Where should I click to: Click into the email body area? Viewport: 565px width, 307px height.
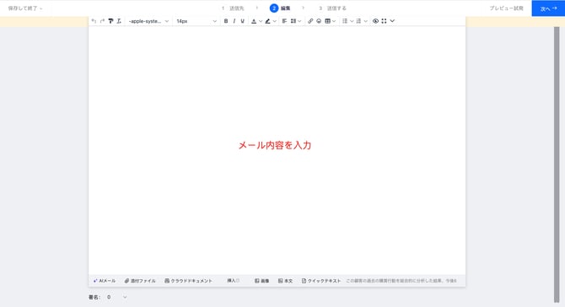tap(277, 150)
